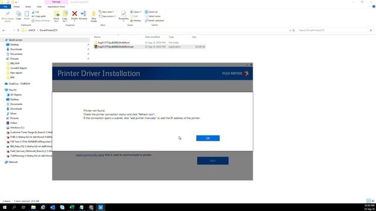This screenshot has height=211, width=376.
Task: Select This PC in navigation pane
Action: point(13,90)
